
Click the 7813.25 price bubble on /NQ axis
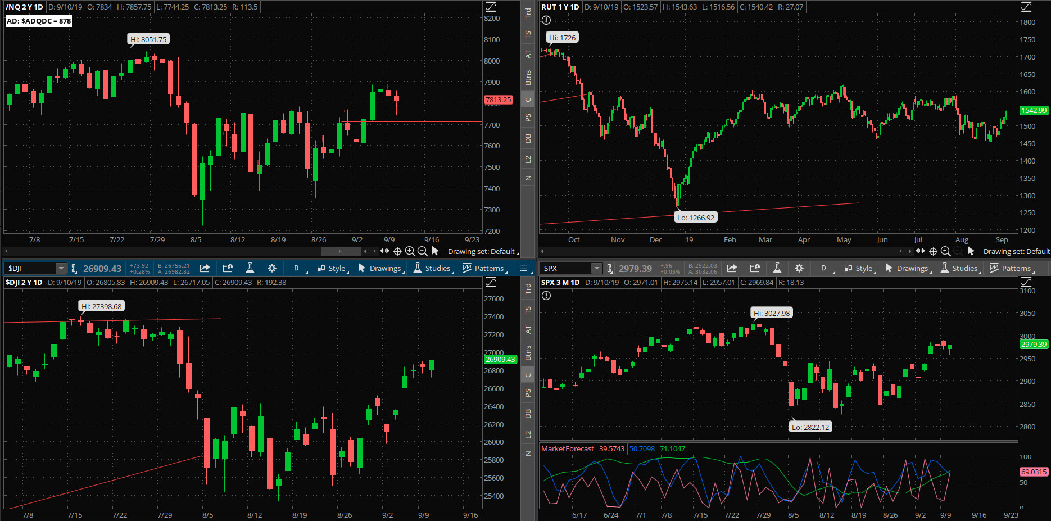499,99
